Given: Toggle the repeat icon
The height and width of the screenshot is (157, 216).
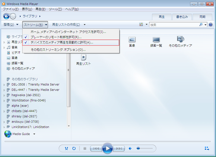Looking at the screenshot, I should (x=74, y=148).
